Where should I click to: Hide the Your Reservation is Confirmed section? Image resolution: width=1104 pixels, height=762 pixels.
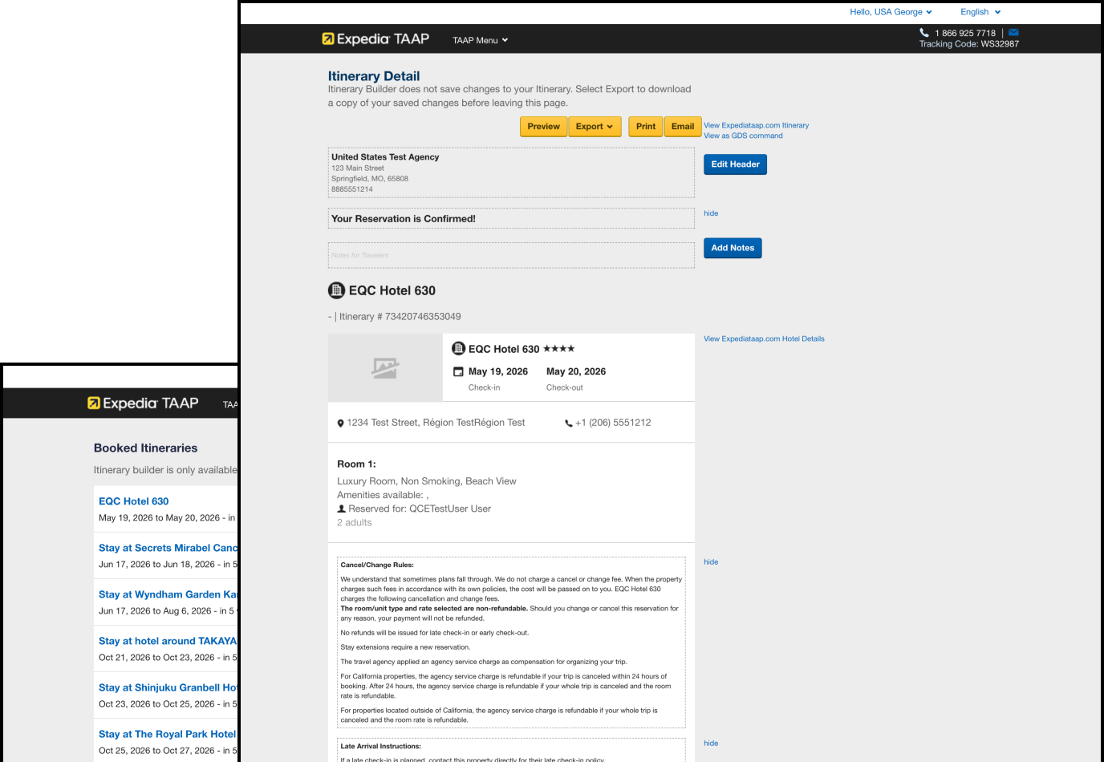point(711,213)
